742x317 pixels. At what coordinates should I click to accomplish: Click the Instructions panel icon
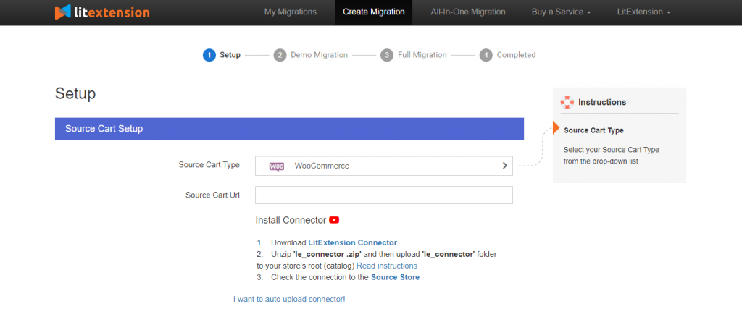click(567, 102)
